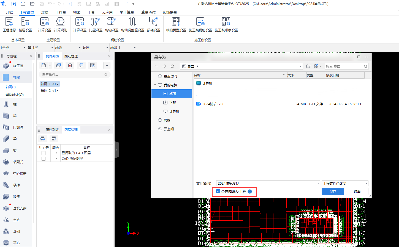
Task: Open file type 工程文件(*.GTJ) dropdown
Action: (x=345, y=184)
